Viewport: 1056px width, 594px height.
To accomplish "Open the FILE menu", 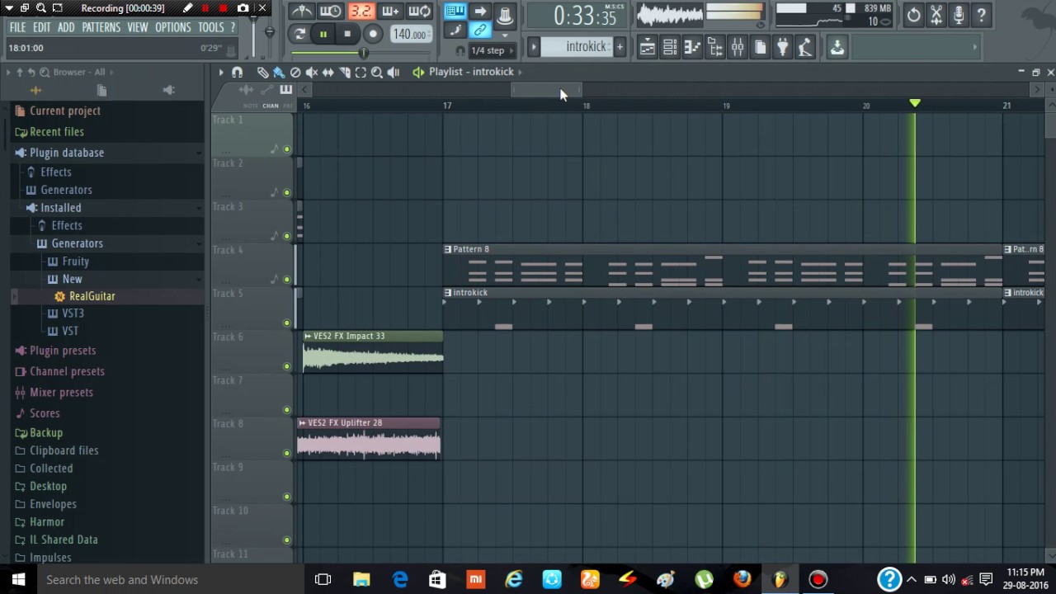I will point(17,27).
